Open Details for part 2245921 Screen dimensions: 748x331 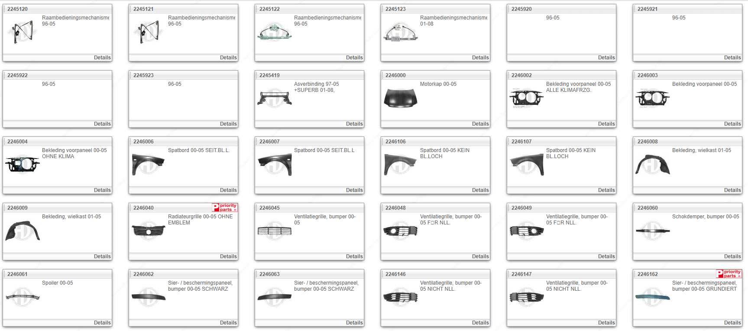coord(732,58)
